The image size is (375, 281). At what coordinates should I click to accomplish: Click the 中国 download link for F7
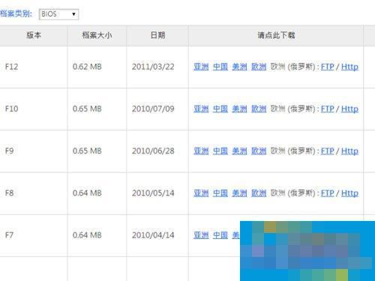(x=220, y=235)
